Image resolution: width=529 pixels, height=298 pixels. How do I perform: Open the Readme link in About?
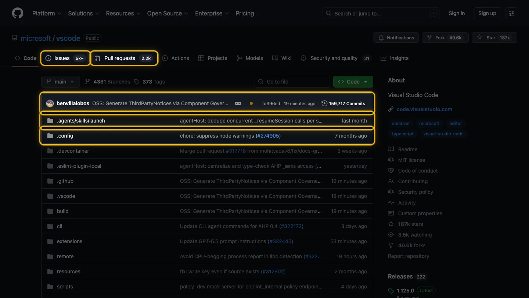tap(403, 149)
